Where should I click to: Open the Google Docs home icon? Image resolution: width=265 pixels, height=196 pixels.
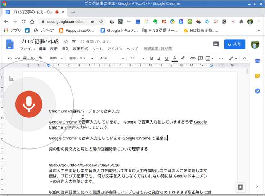(x=10, y=44)
